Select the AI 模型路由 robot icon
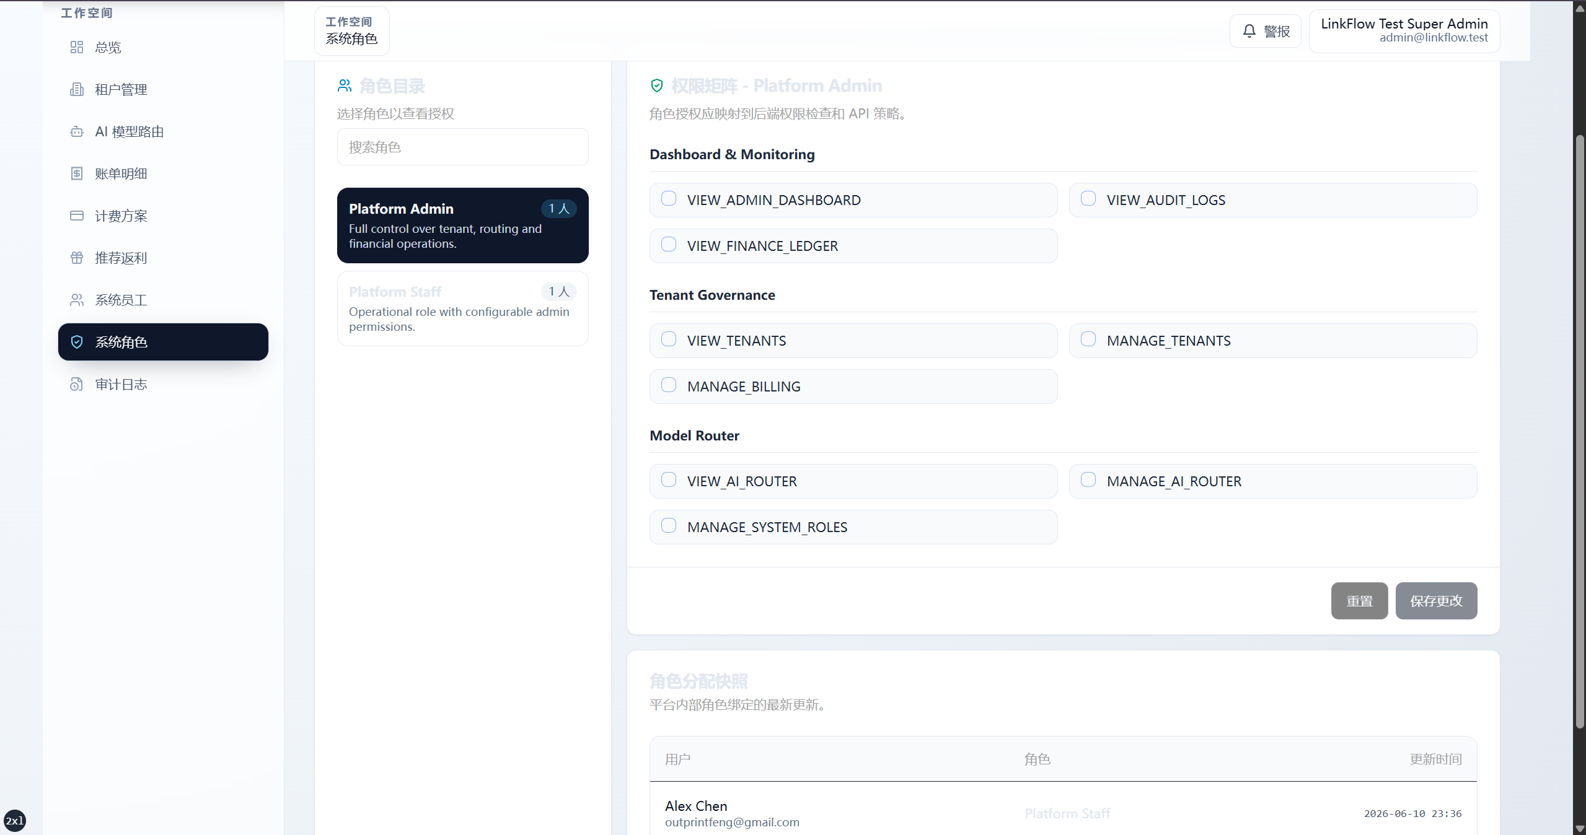1586x835 pixels. (x=77, y=131)
